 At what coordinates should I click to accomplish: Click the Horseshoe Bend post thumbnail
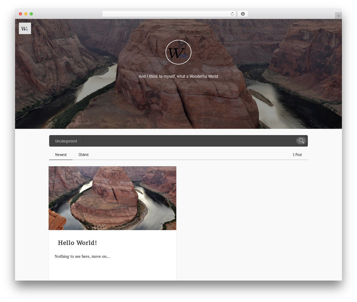(x=112, y=198)
